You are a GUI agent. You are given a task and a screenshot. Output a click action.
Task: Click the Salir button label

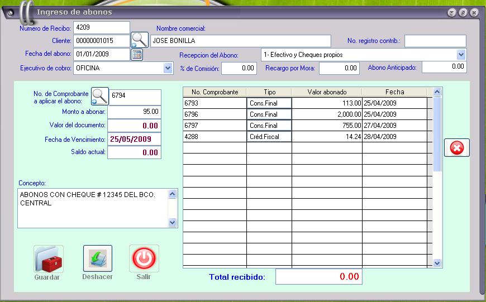pos(144,277)
